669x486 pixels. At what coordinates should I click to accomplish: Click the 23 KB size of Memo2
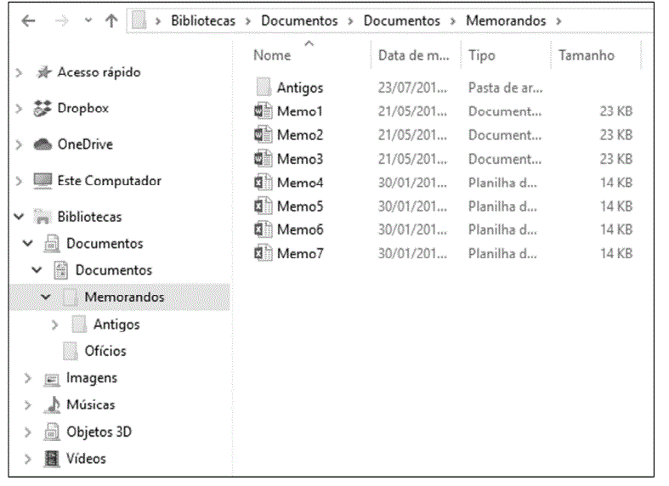click(616, 135)
